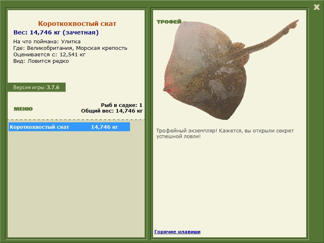Click the Оценивается с: 12,541 кг line
Image resolution: width=324 pixels, height=243 pixels.
pyautogui.click(x=49, y=55)
